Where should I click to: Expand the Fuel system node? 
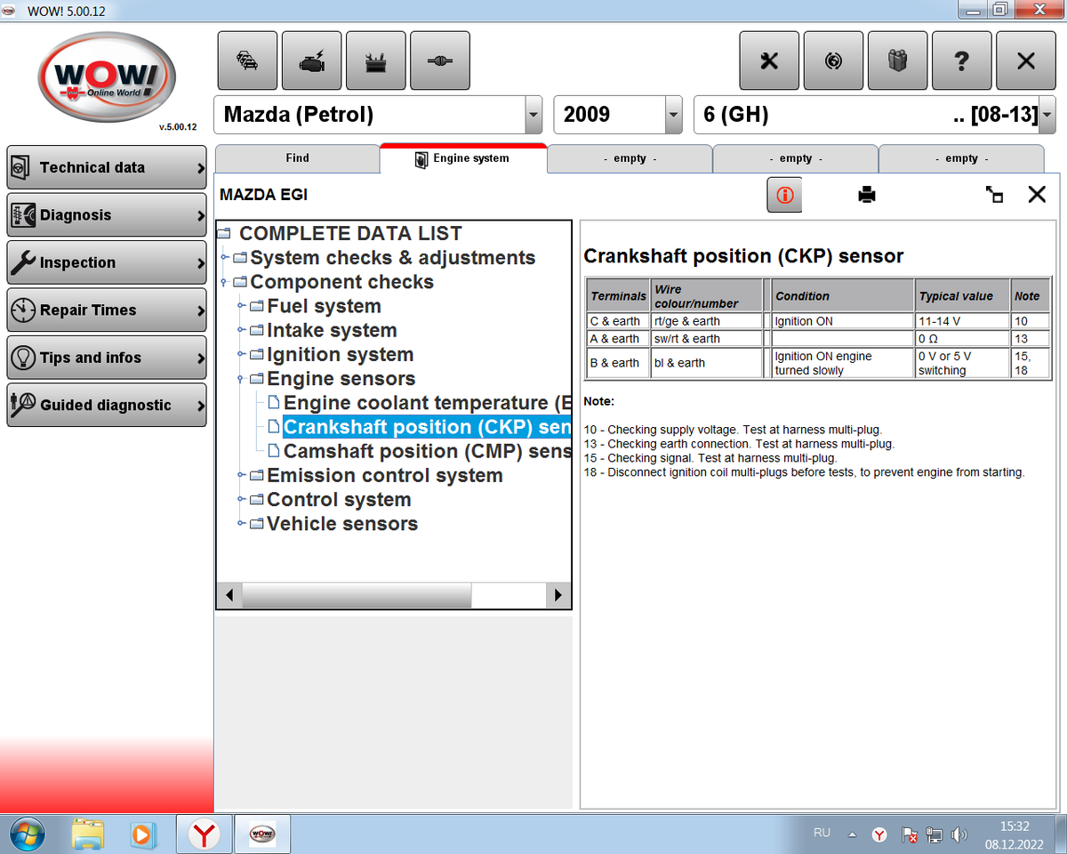(x=242, y=306)
